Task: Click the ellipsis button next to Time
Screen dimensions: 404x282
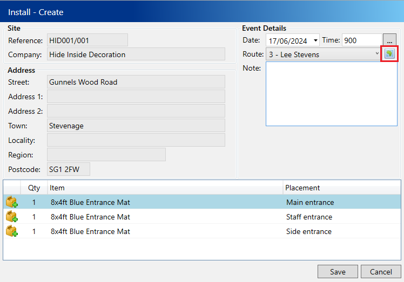Action: tap(390, 40)
